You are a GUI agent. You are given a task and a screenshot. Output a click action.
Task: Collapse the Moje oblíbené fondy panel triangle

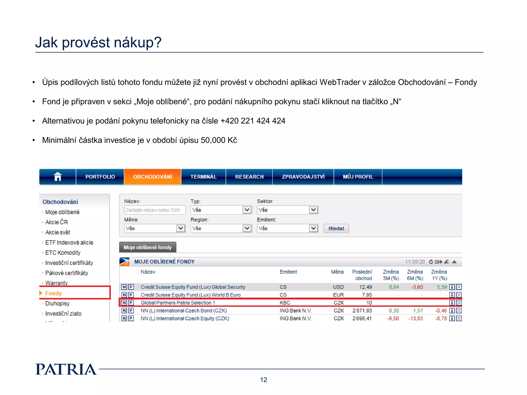tap(454, 262)
